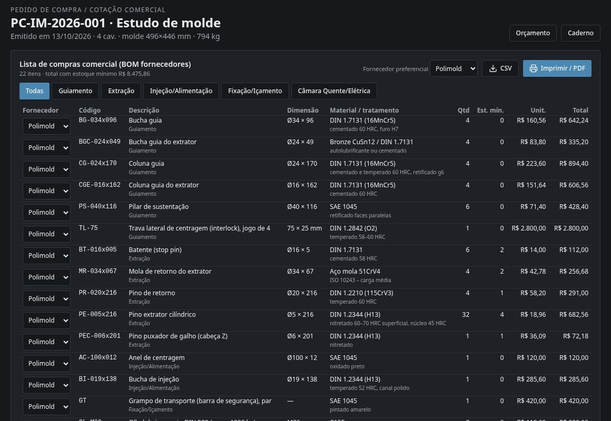Click total R$ 642,24
611x421 pixels.
tap(574, 121)
